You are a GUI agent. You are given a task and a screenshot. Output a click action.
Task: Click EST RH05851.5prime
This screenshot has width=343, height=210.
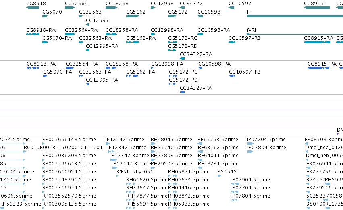[189, 172]
